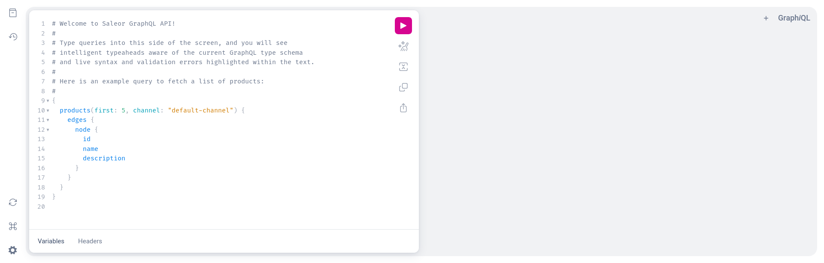Place cursor on empty line 20 in editor
Viewport: 824px width, 263px height.
click(129, 207)
